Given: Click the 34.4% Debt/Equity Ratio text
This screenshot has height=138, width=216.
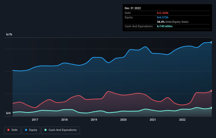Looking at the screenshot, I should pos(173,22).
